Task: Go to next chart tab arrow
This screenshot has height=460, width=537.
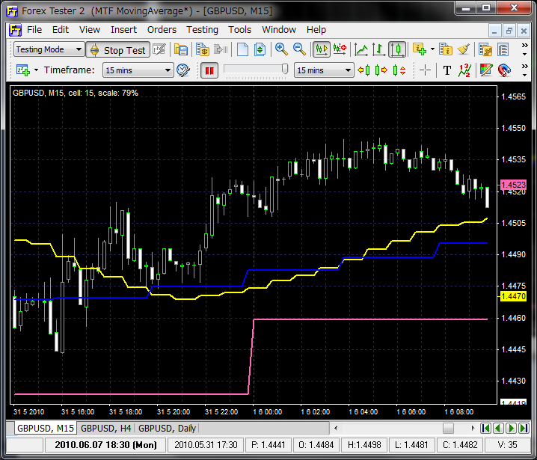Action: point(512,428)
